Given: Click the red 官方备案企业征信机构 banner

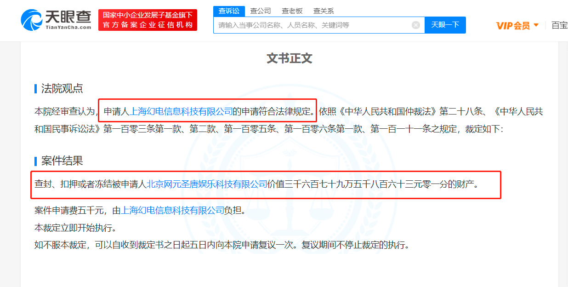Looking at the screenshot, I should [x=148, y=20].
